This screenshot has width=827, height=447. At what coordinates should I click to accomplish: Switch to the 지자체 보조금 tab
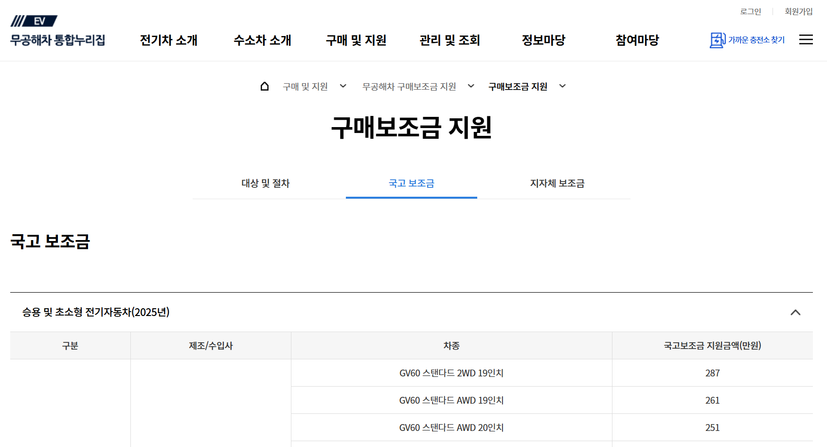(557, 184)
